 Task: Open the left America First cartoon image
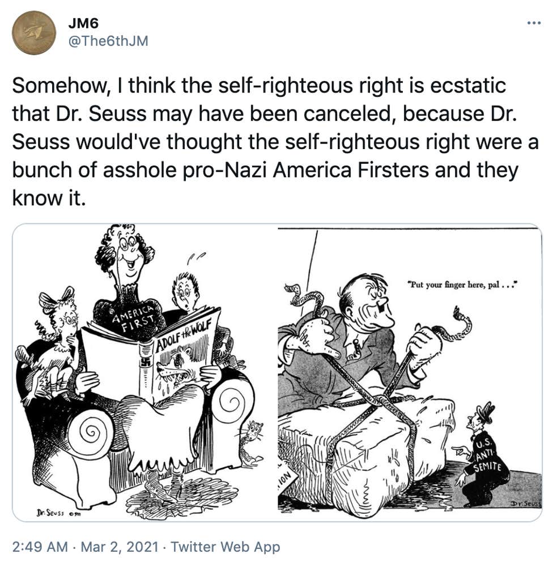tap(145, 373)
